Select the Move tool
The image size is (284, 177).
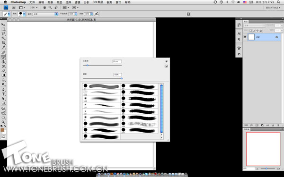click(x=3, y=25)
